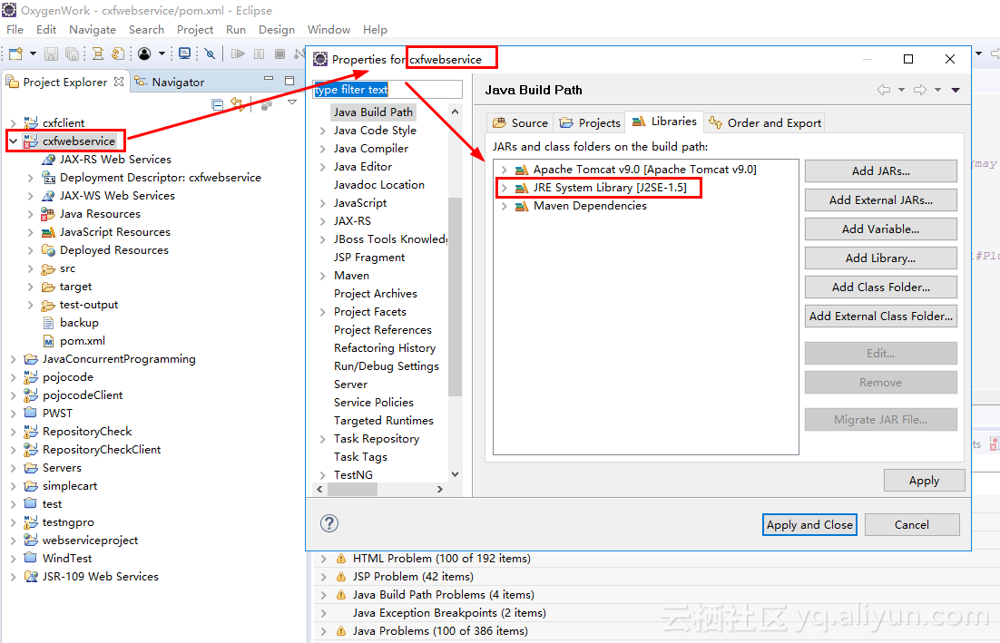Click Collapse All in Project Explorer

click(218, 104)
